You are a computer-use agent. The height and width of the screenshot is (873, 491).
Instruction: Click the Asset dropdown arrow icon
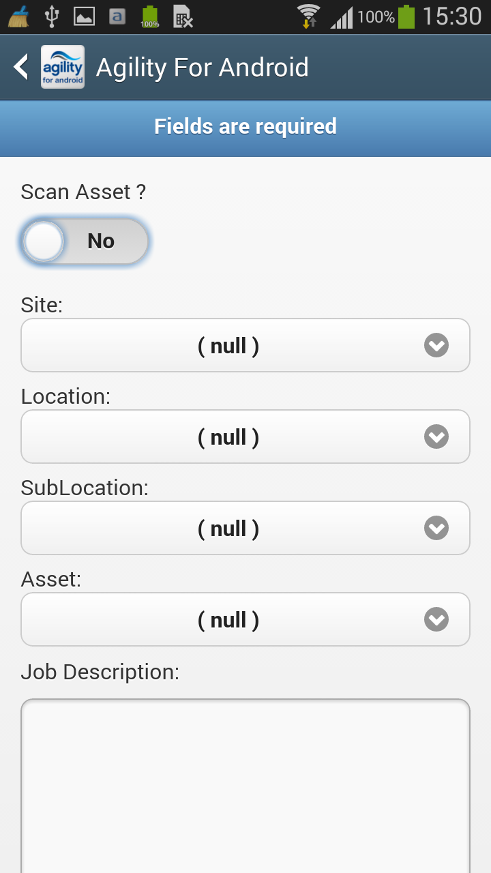coord(436,620)
